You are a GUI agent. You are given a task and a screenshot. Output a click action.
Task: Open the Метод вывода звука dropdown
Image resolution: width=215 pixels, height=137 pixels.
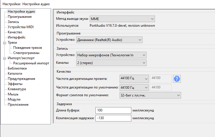pos(122,19)
